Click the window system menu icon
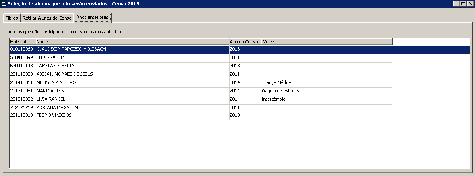Screen dimensions: 475x176 [x=4, y=4]
